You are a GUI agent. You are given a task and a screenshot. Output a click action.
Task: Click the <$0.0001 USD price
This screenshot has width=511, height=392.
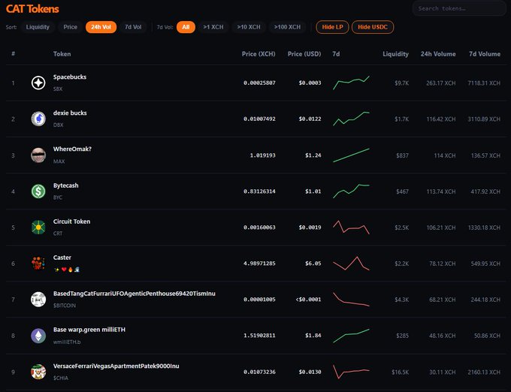(308, 300)
